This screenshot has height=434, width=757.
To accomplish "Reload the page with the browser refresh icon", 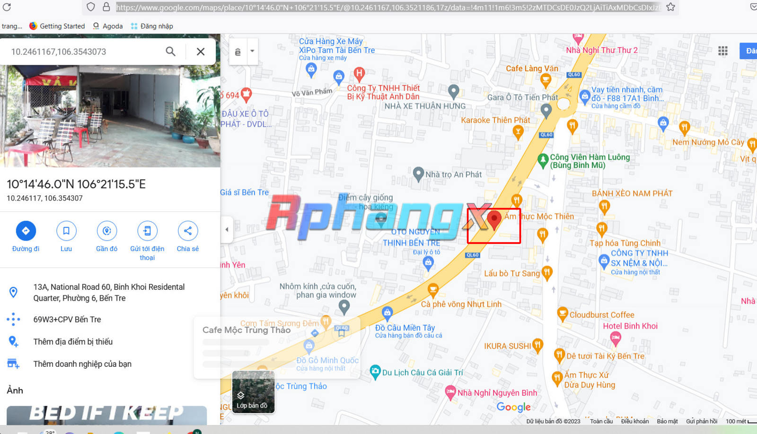I will (7, 7).
